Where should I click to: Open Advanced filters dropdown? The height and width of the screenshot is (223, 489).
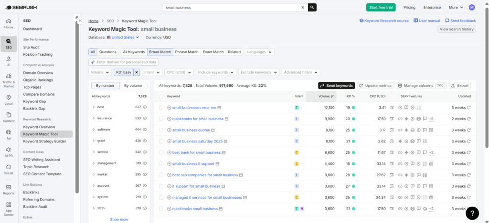click(301, 72)
